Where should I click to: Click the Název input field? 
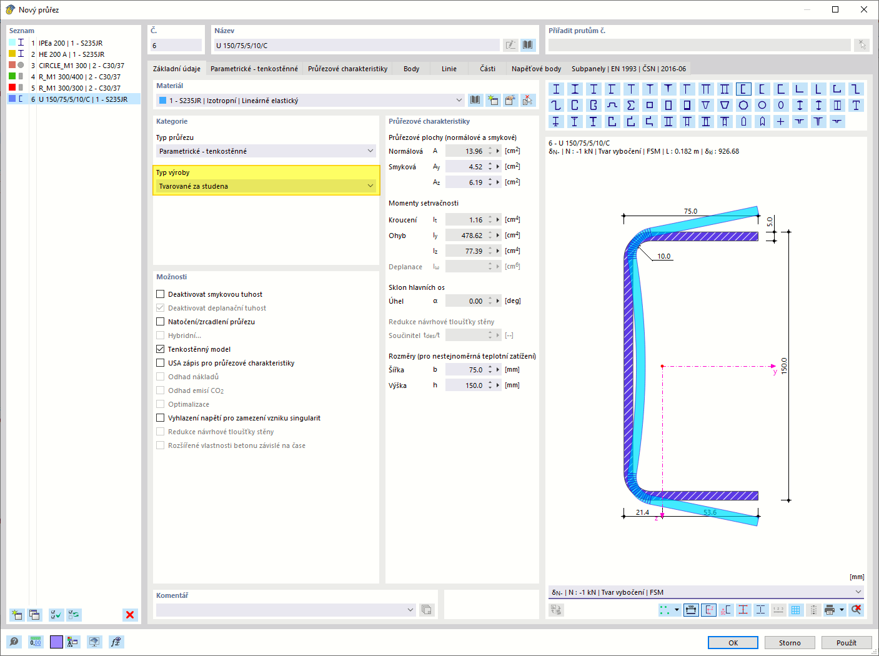click(356, 45)
